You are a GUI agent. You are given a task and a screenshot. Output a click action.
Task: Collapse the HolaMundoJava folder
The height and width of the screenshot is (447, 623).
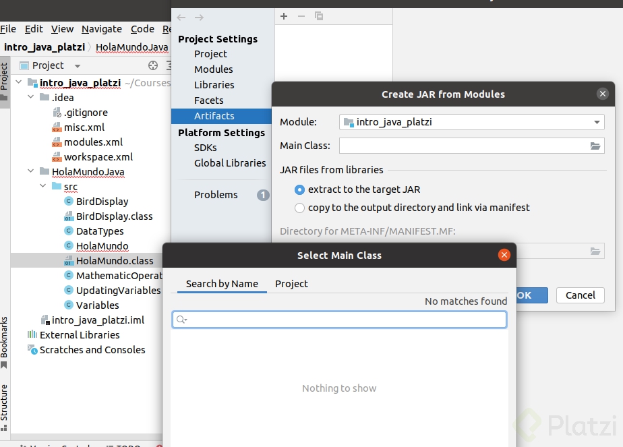pyautogui.click(x=30, y=171)
